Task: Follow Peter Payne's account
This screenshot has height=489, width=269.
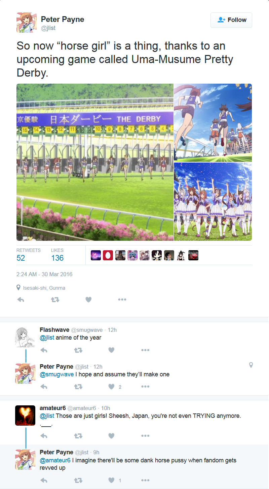Action: [x=231, y=20]
